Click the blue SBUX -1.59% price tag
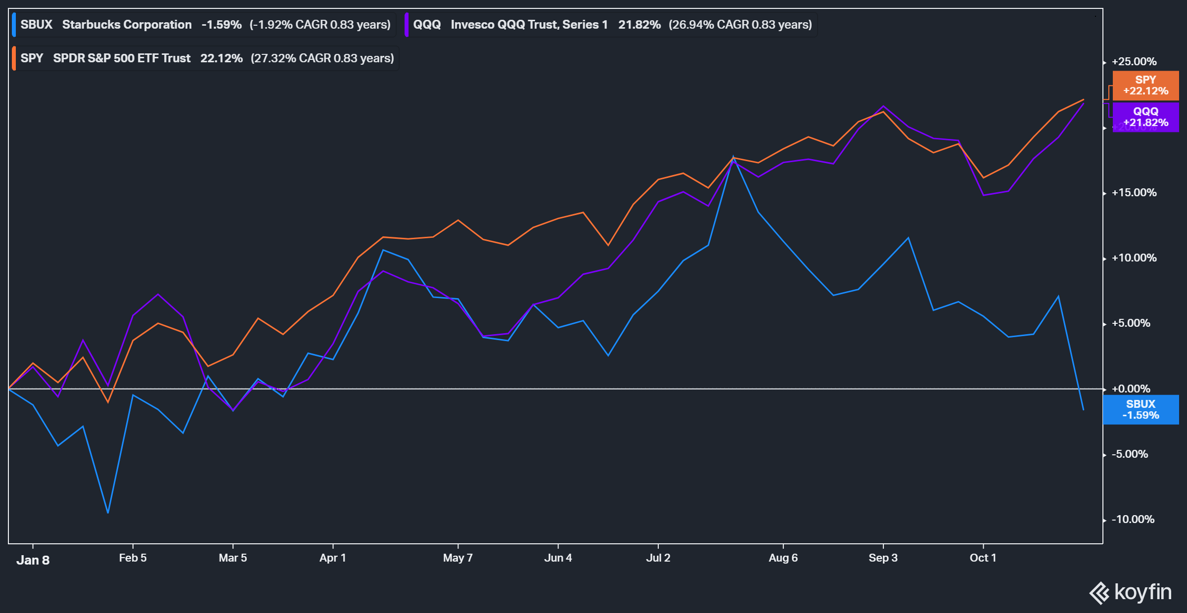 click(1141, 410)
